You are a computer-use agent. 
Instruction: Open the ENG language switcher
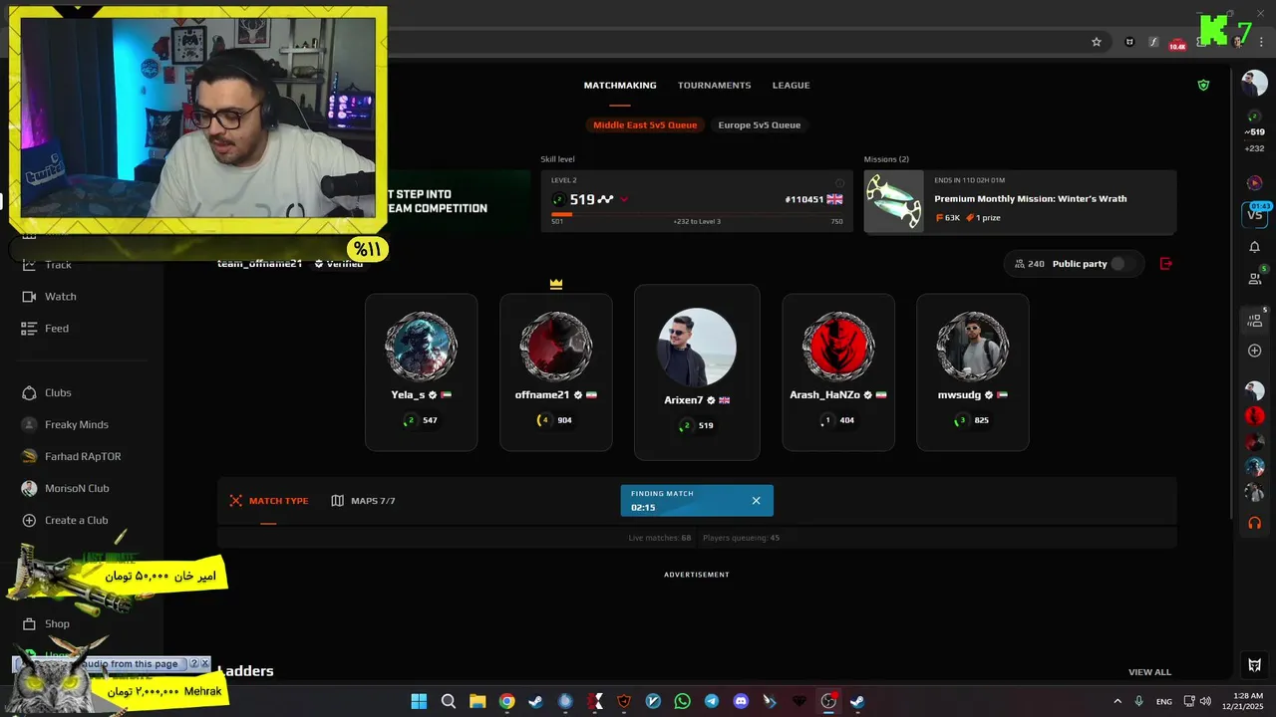click(1163, 701)
